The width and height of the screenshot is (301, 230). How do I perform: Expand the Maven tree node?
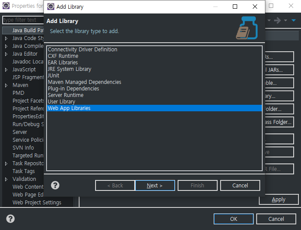click(x=7, y=85)
